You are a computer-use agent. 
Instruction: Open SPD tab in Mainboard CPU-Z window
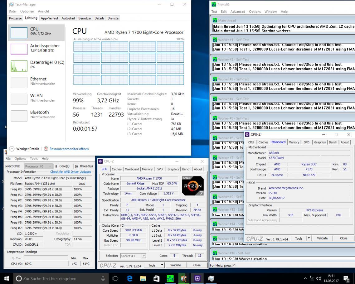pyautogui.click(x=307, y=142)
